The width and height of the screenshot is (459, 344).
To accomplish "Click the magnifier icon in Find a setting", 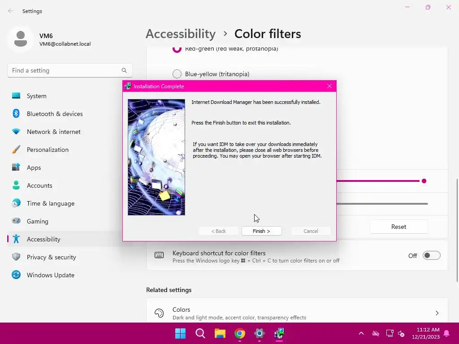I will (124, 70).
